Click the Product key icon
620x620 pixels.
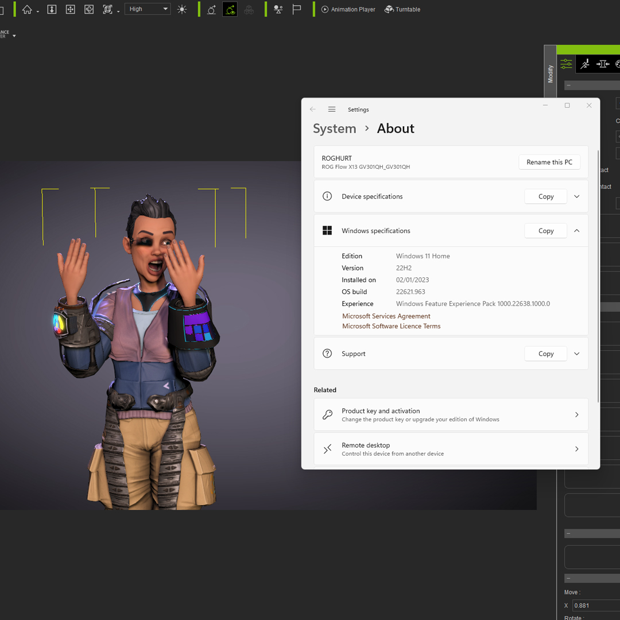tap(327, 414)
